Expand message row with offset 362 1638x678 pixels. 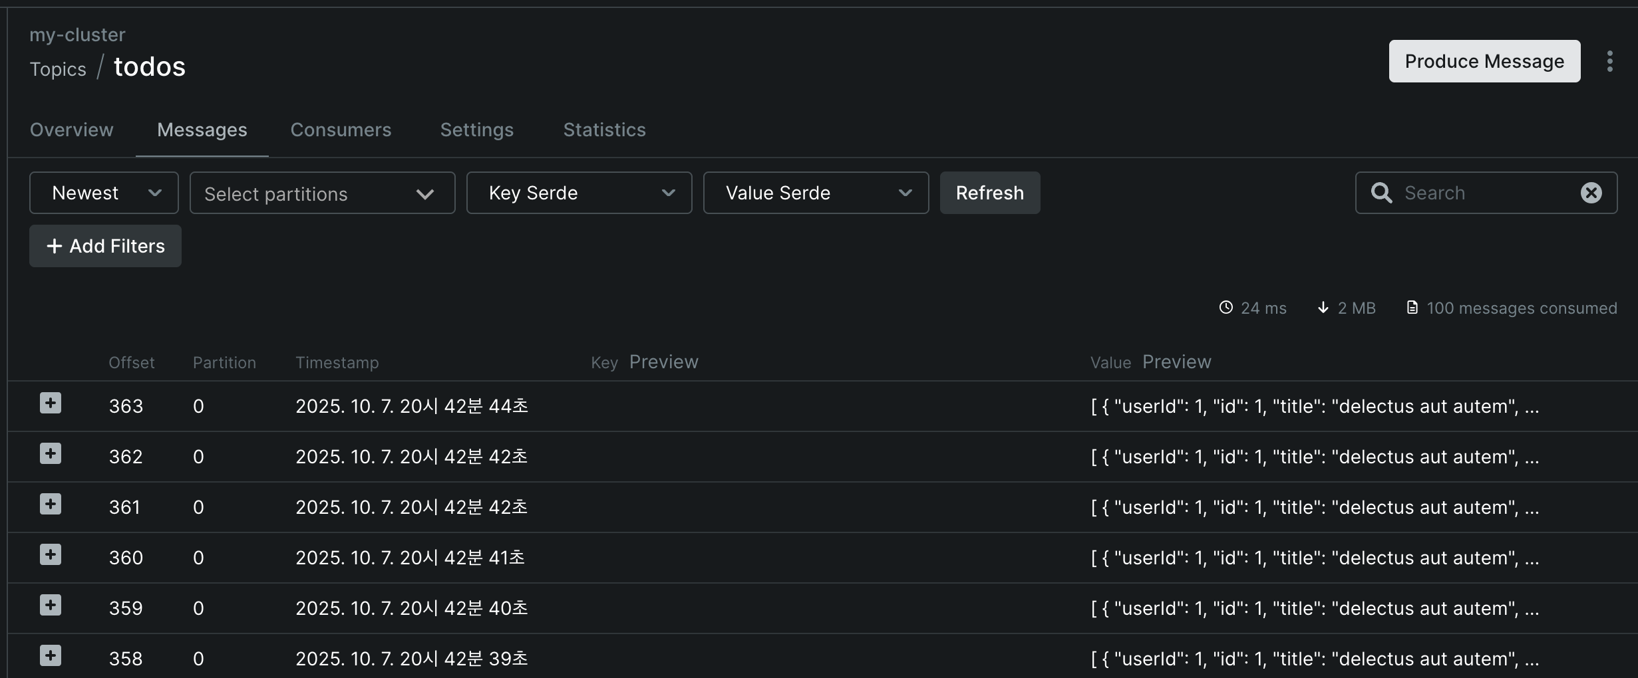coord(51,454)
